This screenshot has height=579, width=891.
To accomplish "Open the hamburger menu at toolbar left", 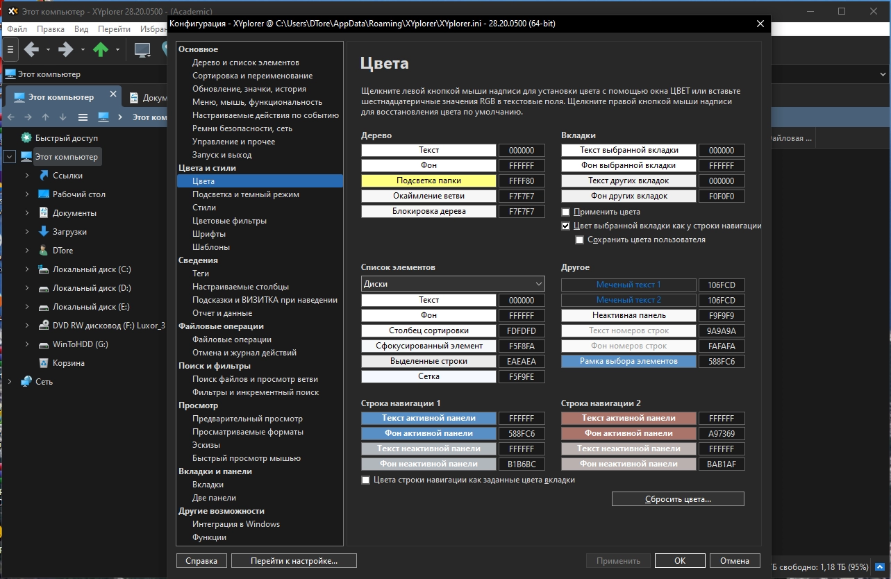I will pyautogui.click(x=10, y=49).
